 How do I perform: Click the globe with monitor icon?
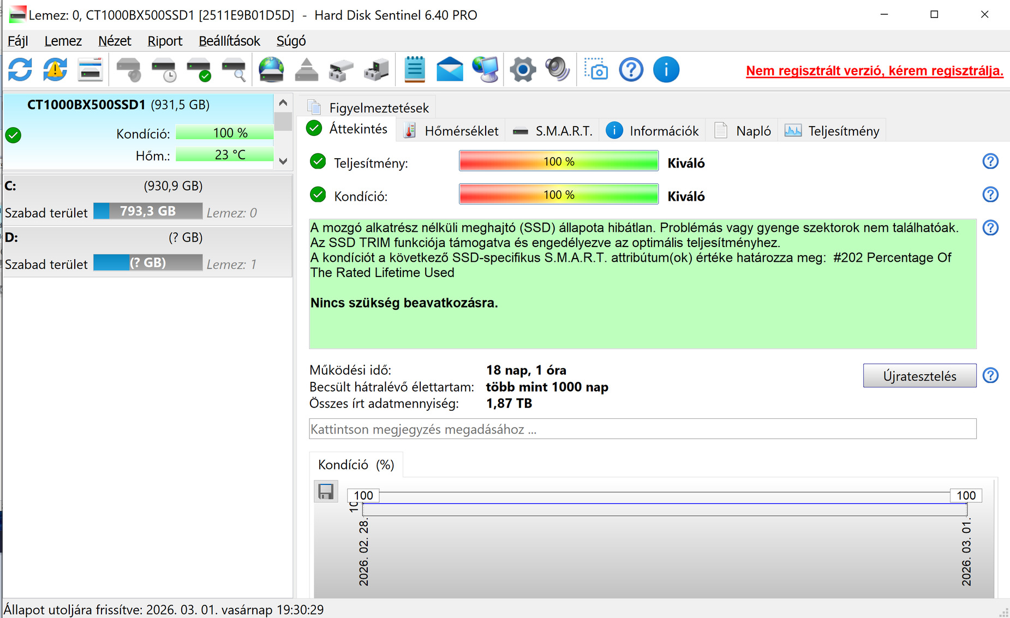[x=485, y=70]
